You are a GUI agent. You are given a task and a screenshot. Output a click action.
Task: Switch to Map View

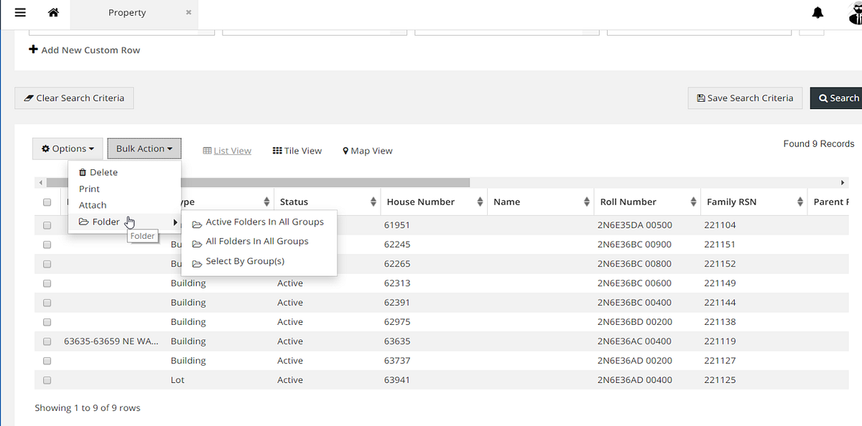(367, 151)
